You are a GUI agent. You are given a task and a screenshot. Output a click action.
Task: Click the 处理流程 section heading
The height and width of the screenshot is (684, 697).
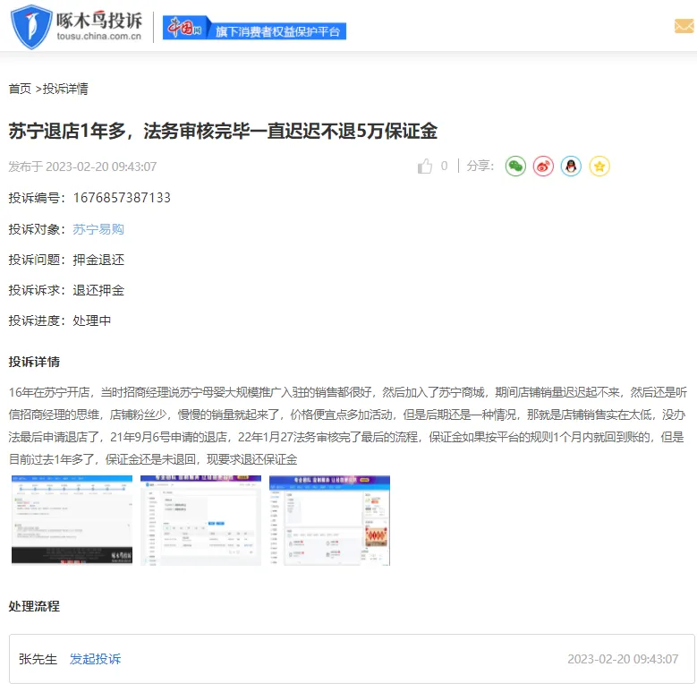point(34,606)
